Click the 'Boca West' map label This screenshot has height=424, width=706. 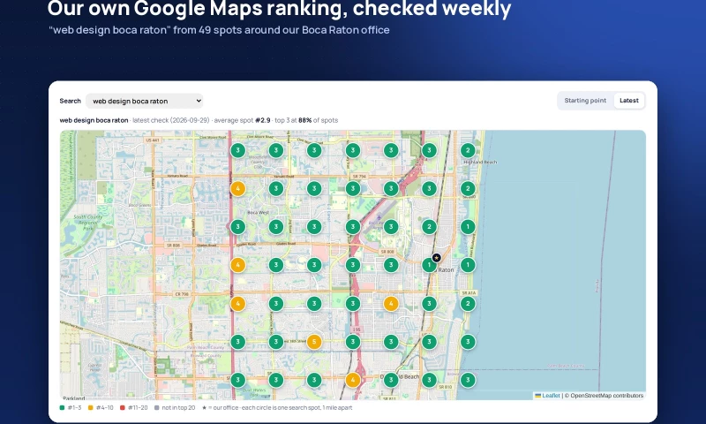coord(259,212)
